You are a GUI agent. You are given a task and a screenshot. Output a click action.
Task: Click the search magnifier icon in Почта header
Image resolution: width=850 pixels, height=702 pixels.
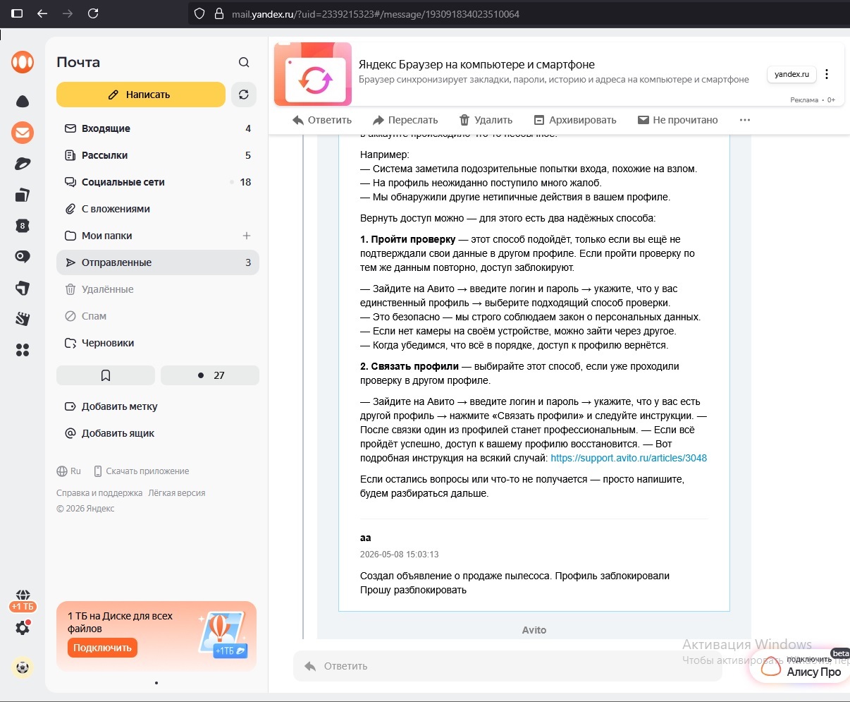click(244, 62)
